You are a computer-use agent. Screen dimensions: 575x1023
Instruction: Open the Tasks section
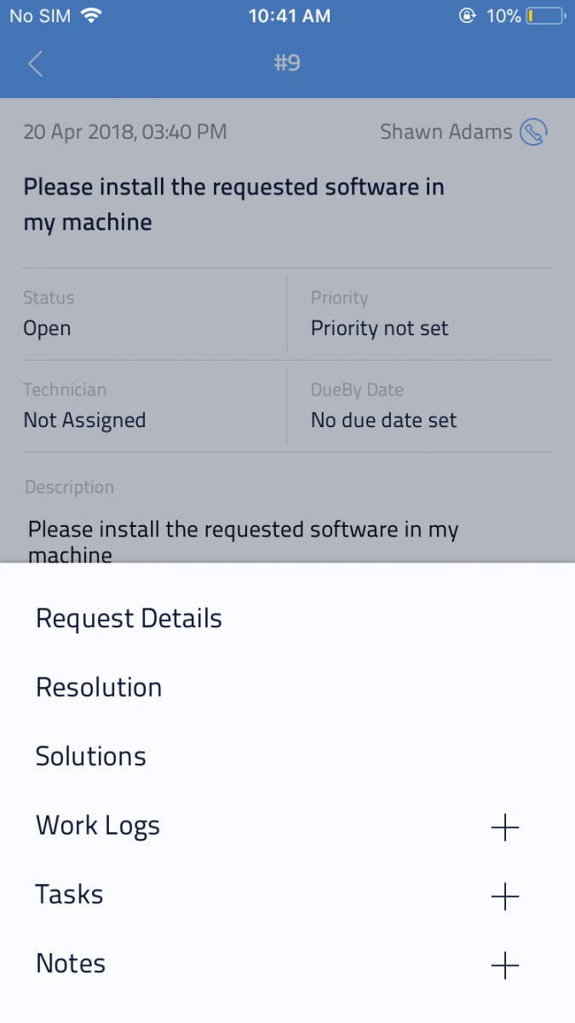click(x=70, y=895)
